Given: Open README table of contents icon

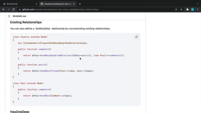Looking at the screenshot, I should [x=9, y=16].
